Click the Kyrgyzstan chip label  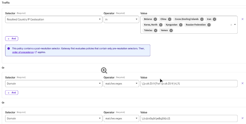[x=172, y=25]
